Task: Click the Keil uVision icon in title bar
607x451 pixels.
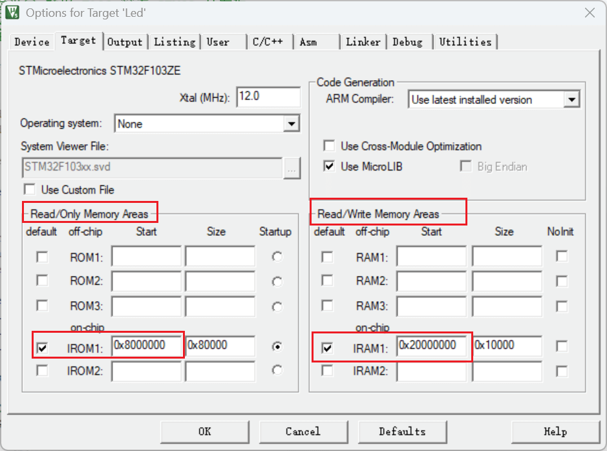Action: coord(12,12)
